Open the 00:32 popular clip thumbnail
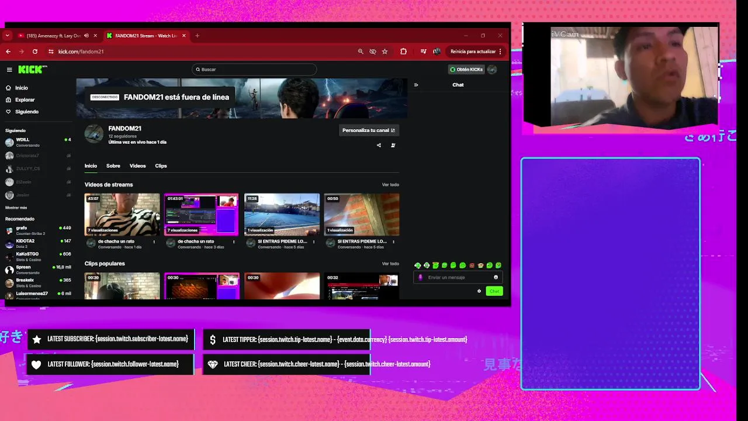 point(362,286)
